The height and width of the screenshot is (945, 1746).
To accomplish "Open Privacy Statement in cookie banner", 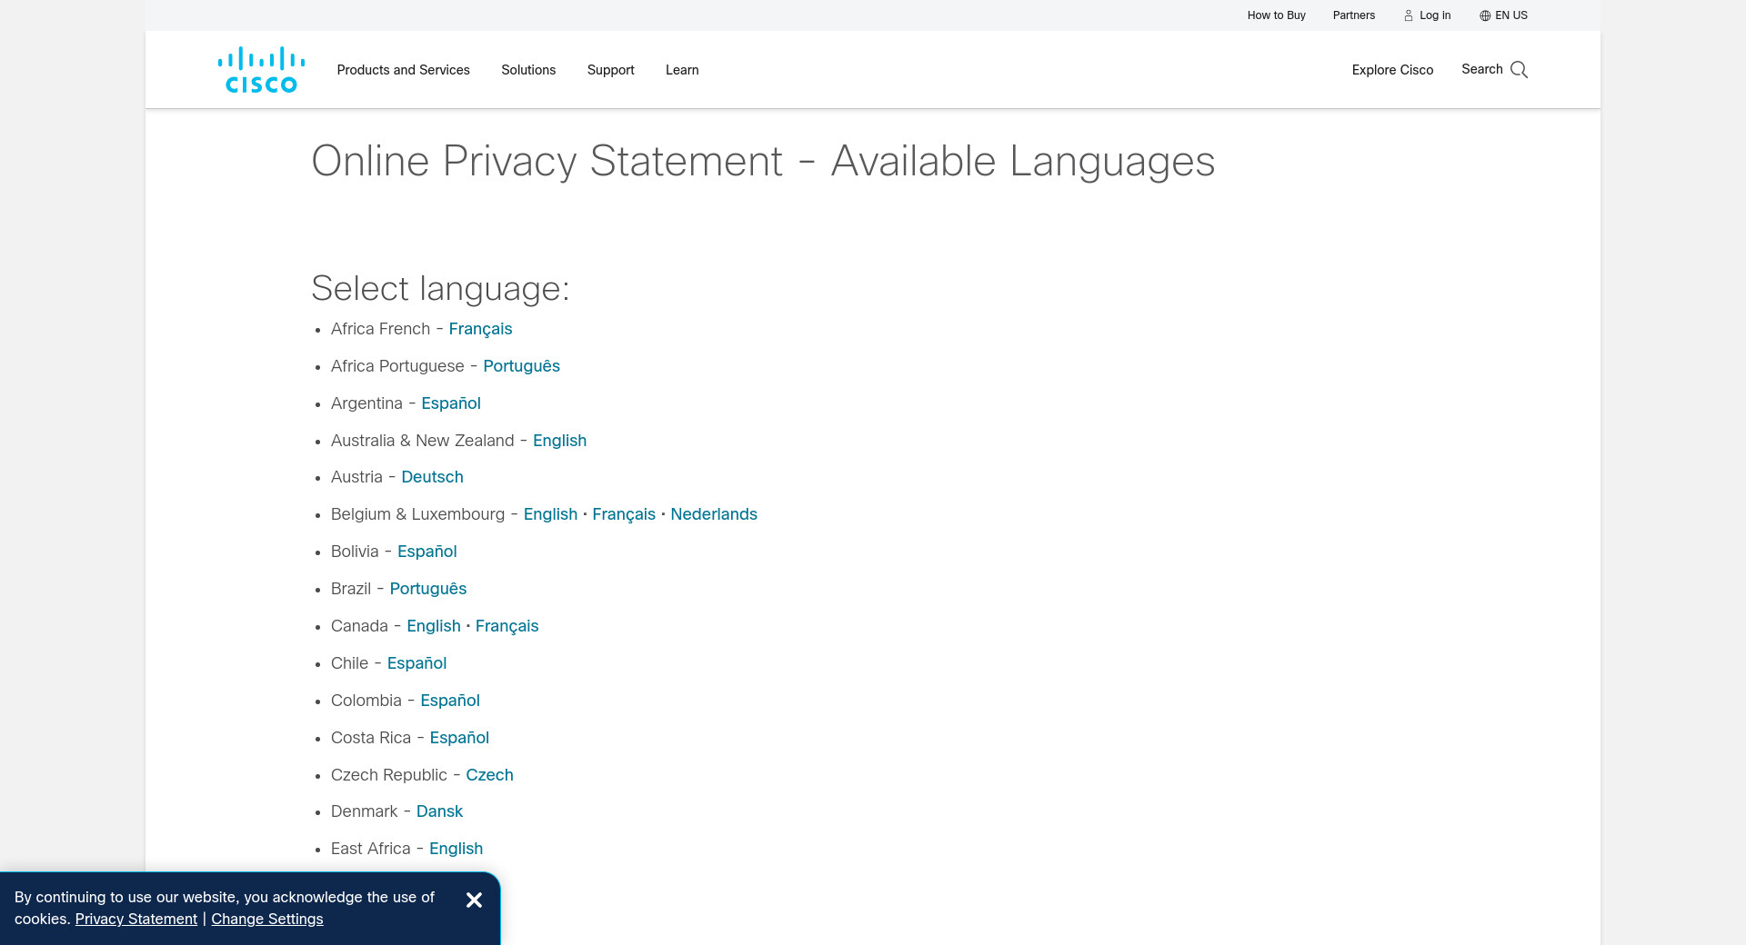I will [x=135, y=919].
